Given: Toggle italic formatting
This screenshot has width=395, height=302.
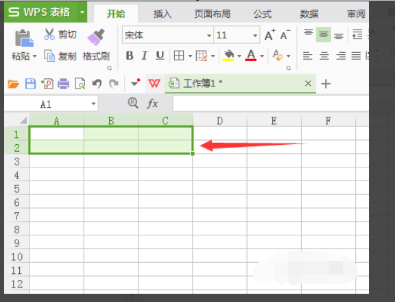Looking at the screenshot, I should click(x=144, y=56).
